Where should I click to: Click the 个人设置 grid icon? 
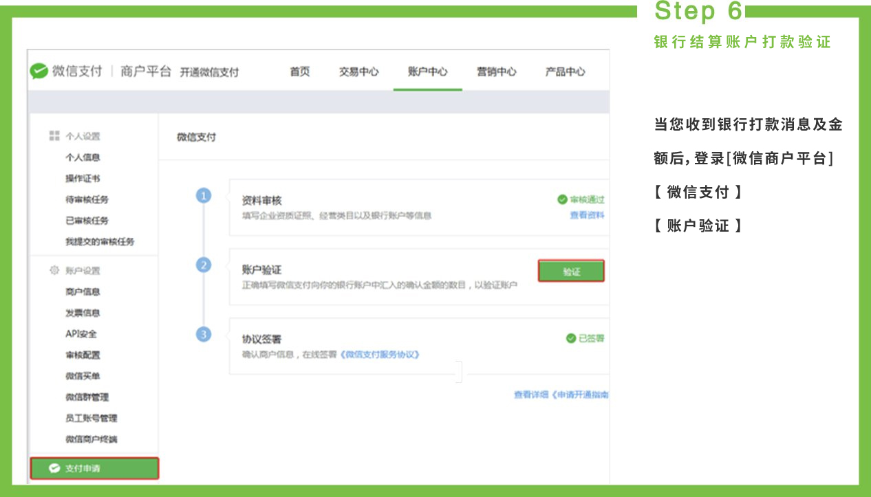(x=54, y=136)
